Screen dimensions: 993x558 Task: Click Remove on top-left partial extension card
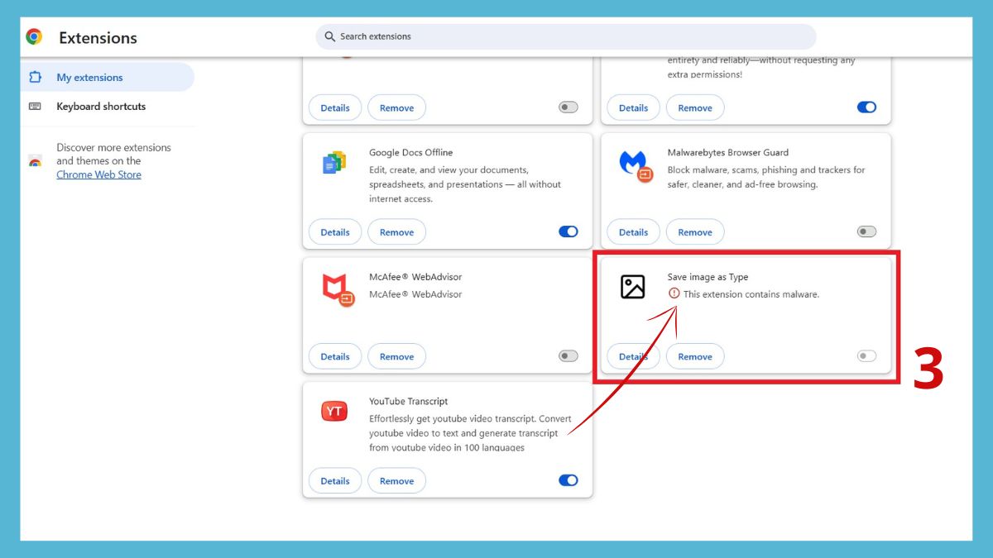point(396,107)
